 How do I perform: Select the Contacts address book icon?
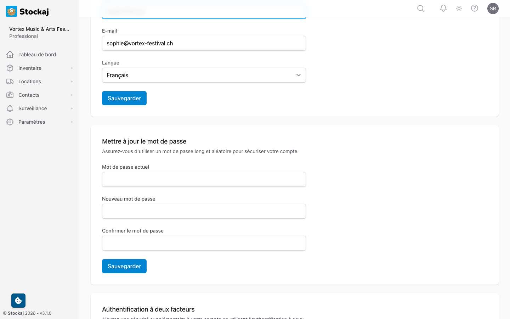(10, 95)
